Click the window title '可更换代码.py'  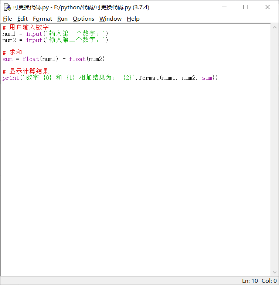31,7
